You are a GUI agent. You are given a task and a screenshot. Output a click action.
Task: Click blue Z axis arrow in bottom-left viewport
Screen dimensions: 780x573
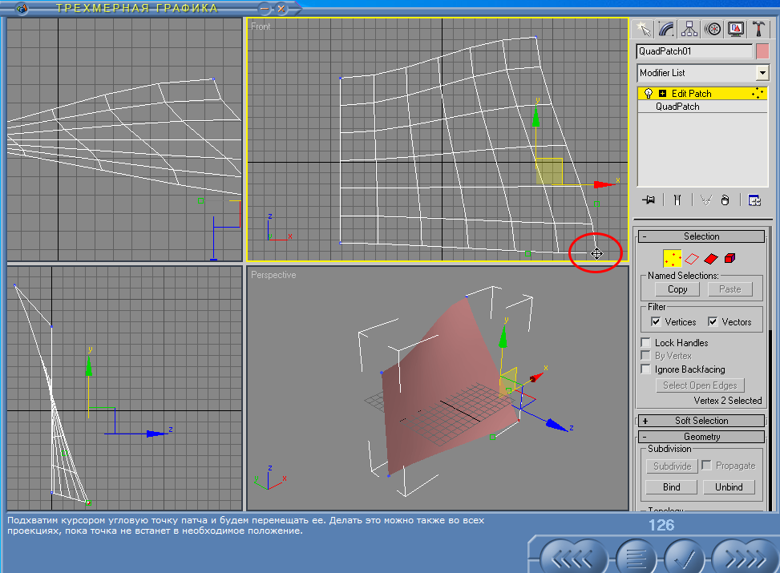point(157,434)
